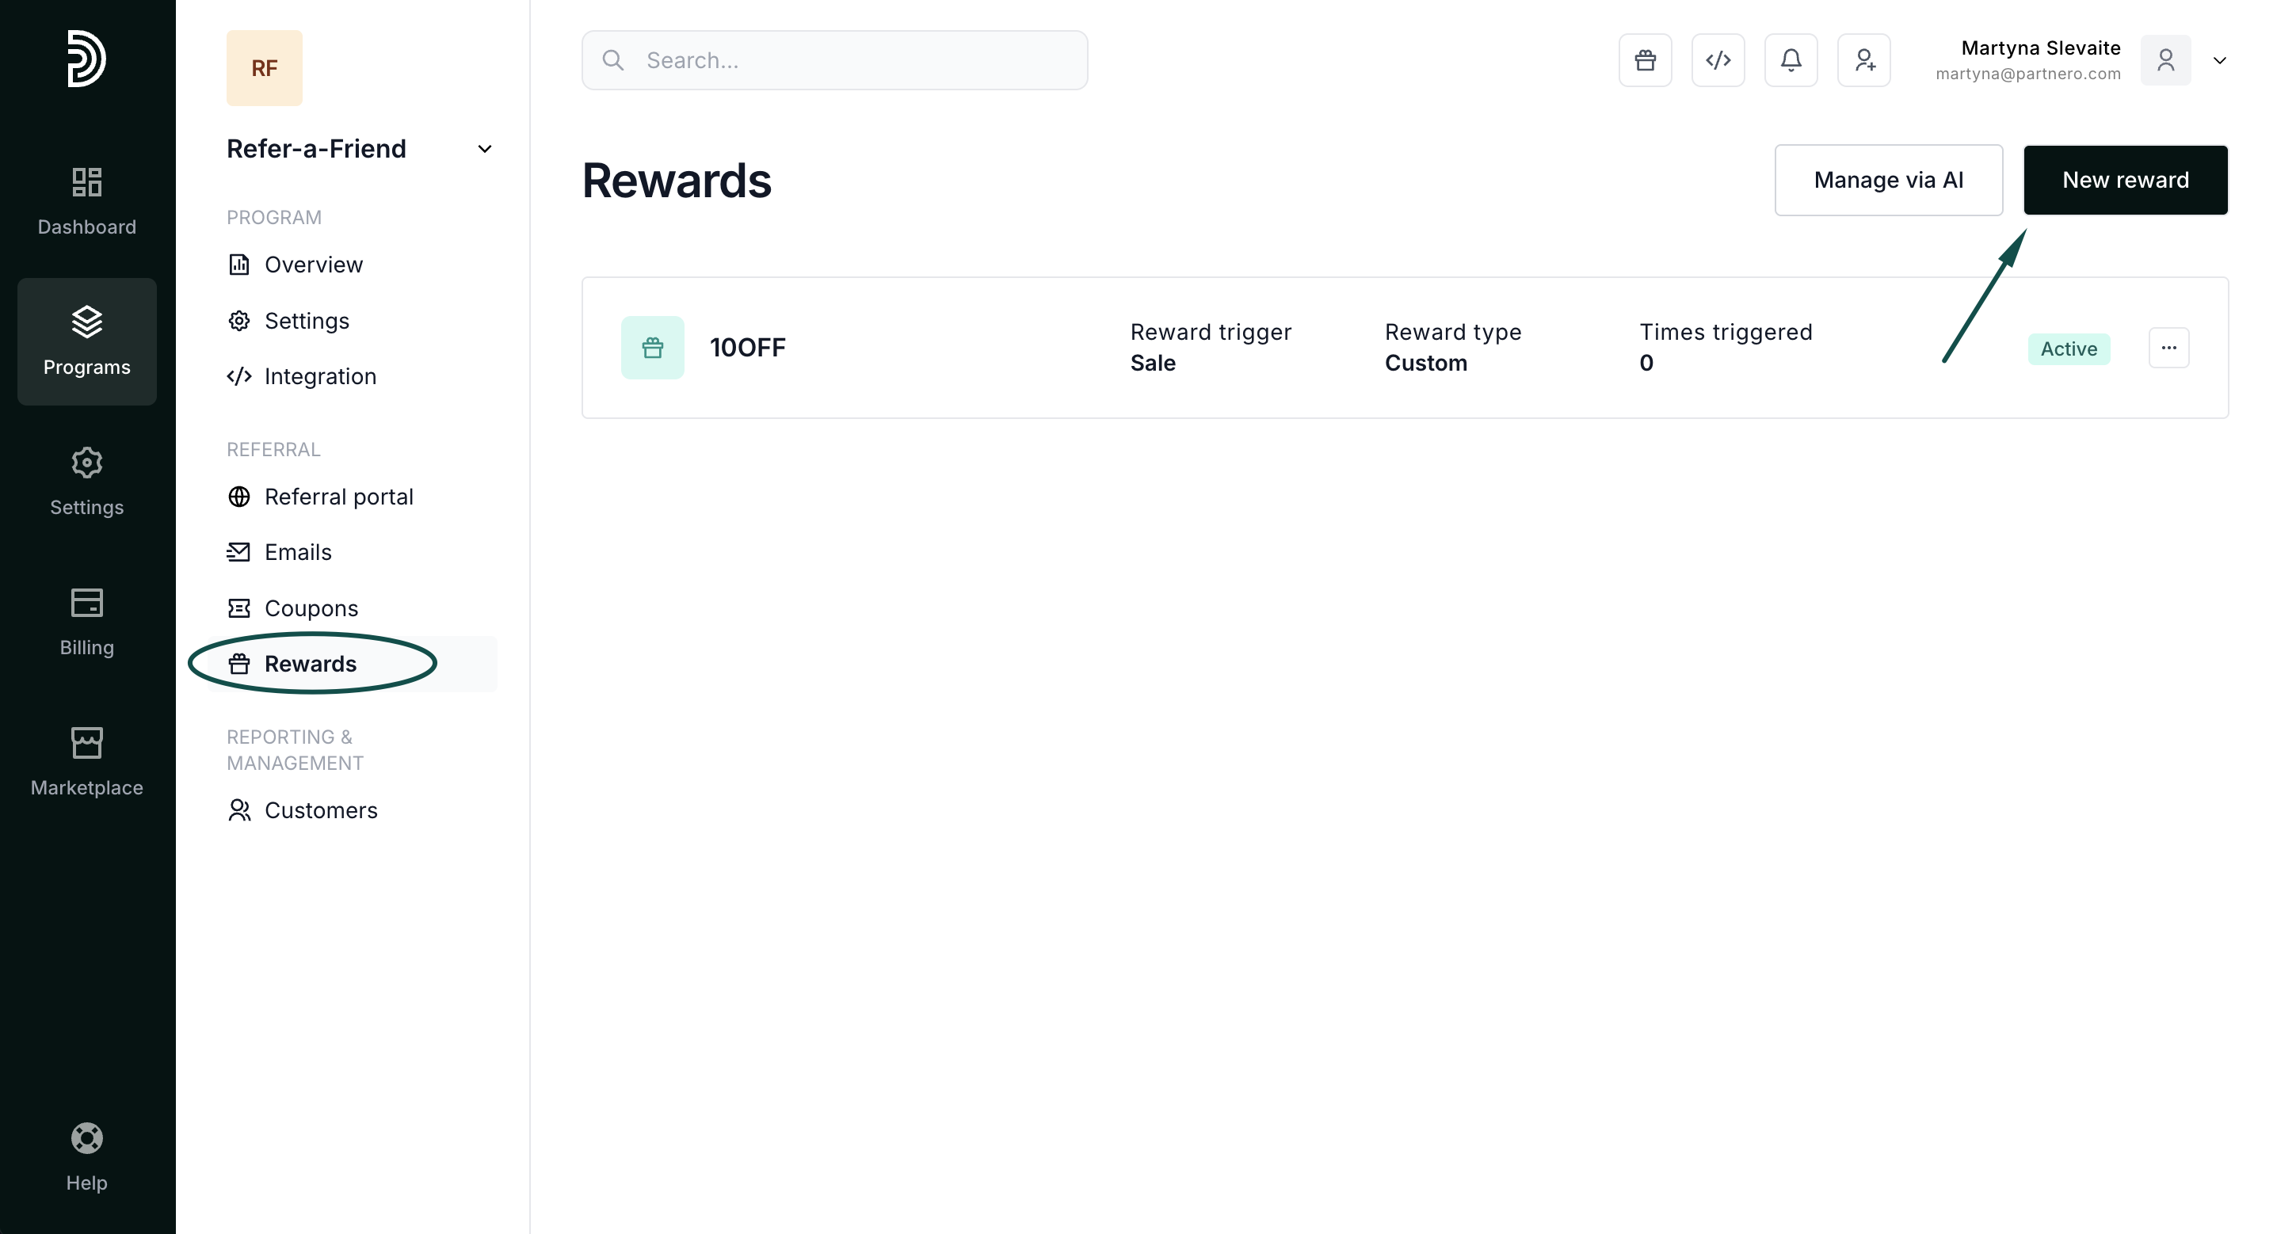Click the gift icon in top bar

pos(1645,60)
